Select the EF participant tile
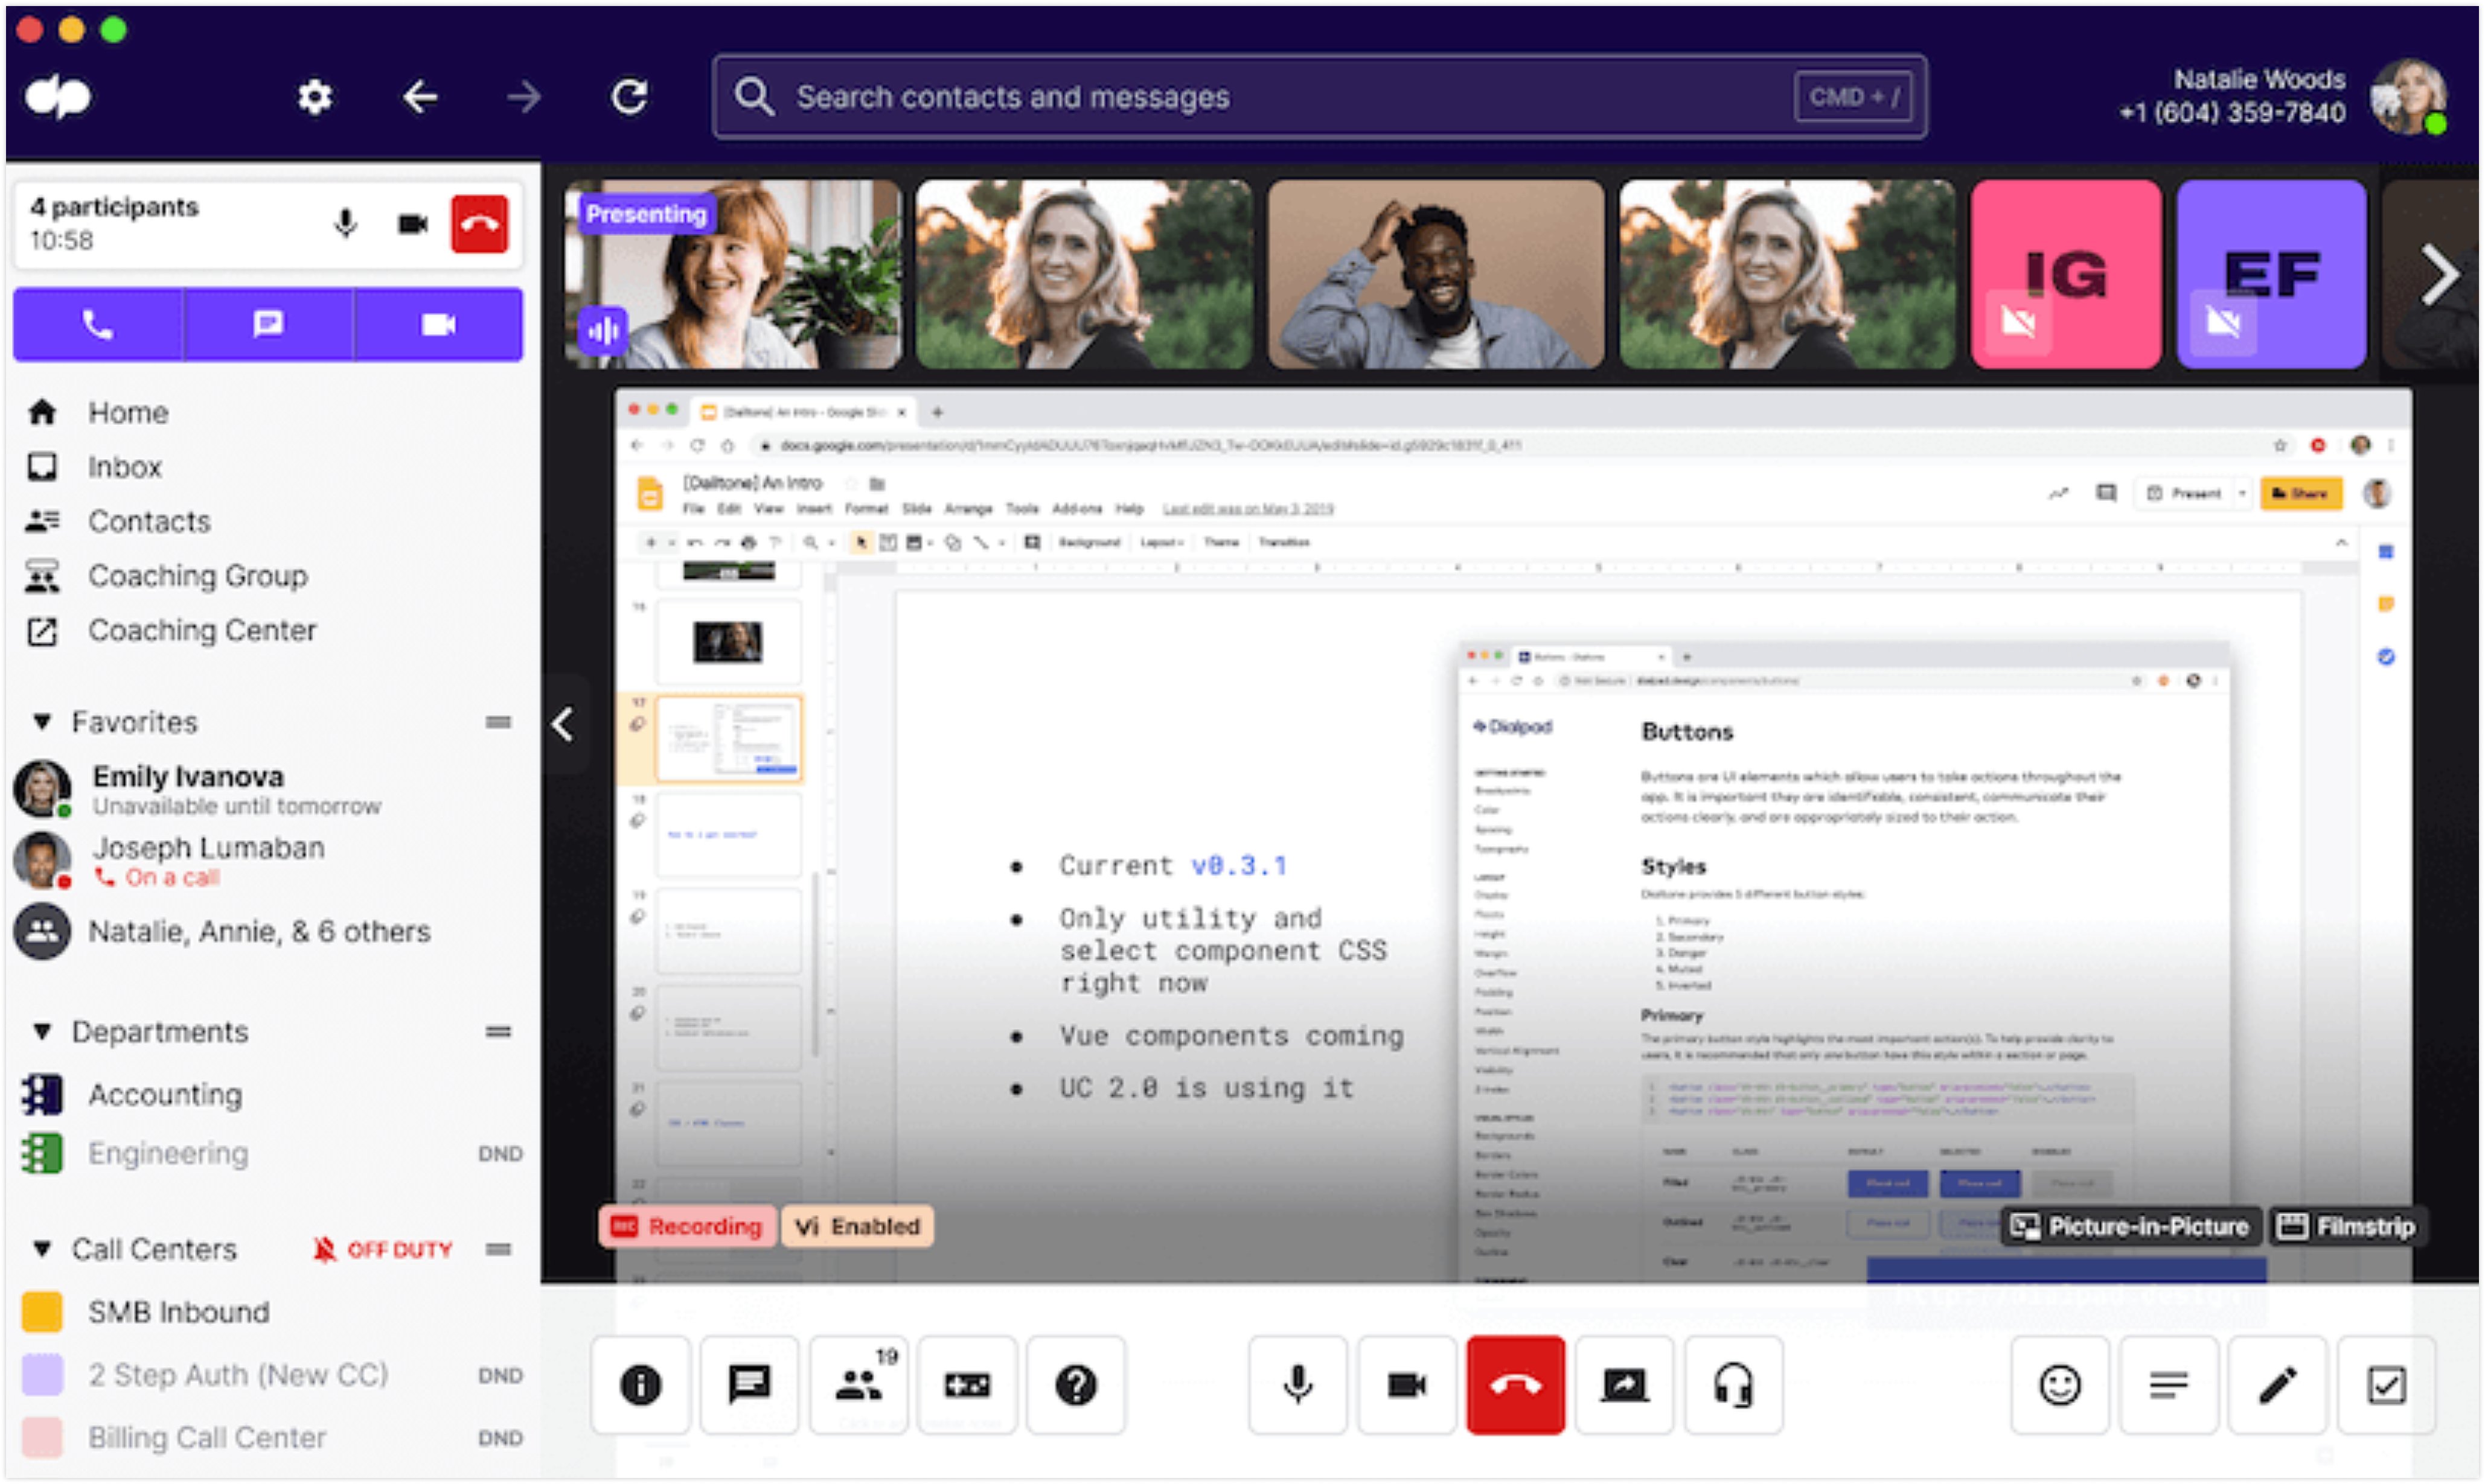2485x1484 pixels. pyautogui.click(x=2272, y=274)
